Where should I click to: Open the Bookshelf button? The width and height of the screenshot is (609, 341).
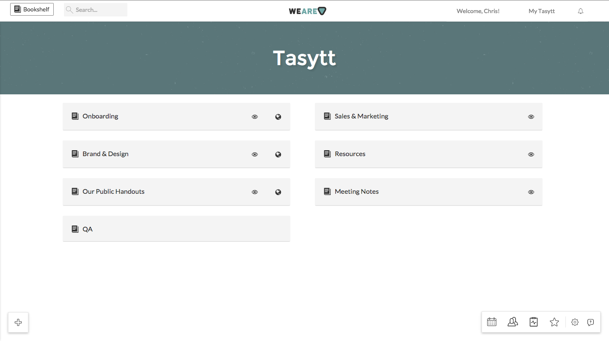coord(32,9)
